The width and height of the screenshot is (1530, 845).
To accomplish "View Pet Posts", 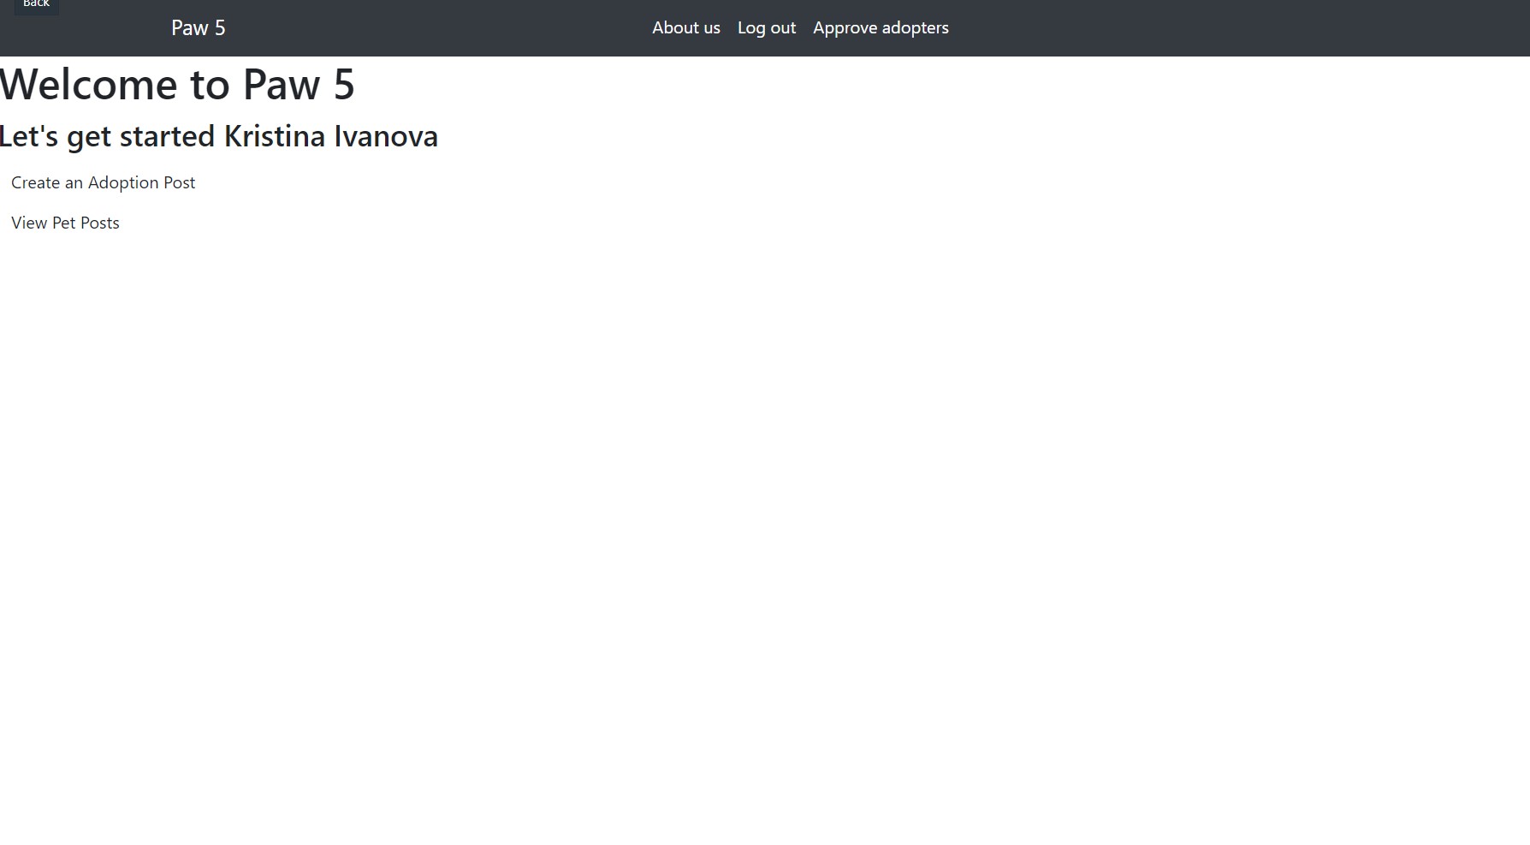I will (x=65, y=223).
